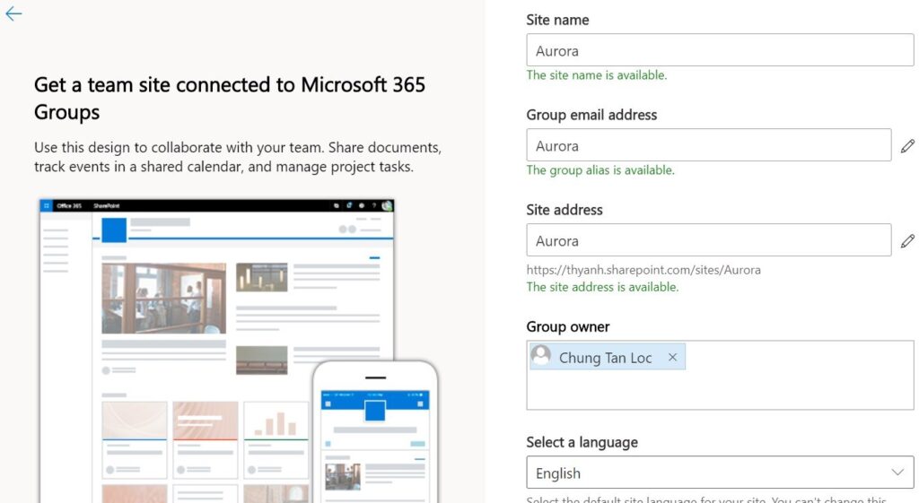Go back using the arrow icon

click(13, 13)
